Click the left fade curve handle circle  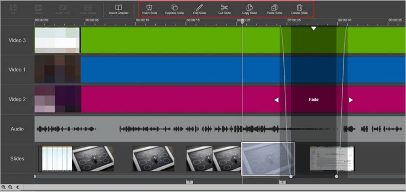(x=291, y=177)
